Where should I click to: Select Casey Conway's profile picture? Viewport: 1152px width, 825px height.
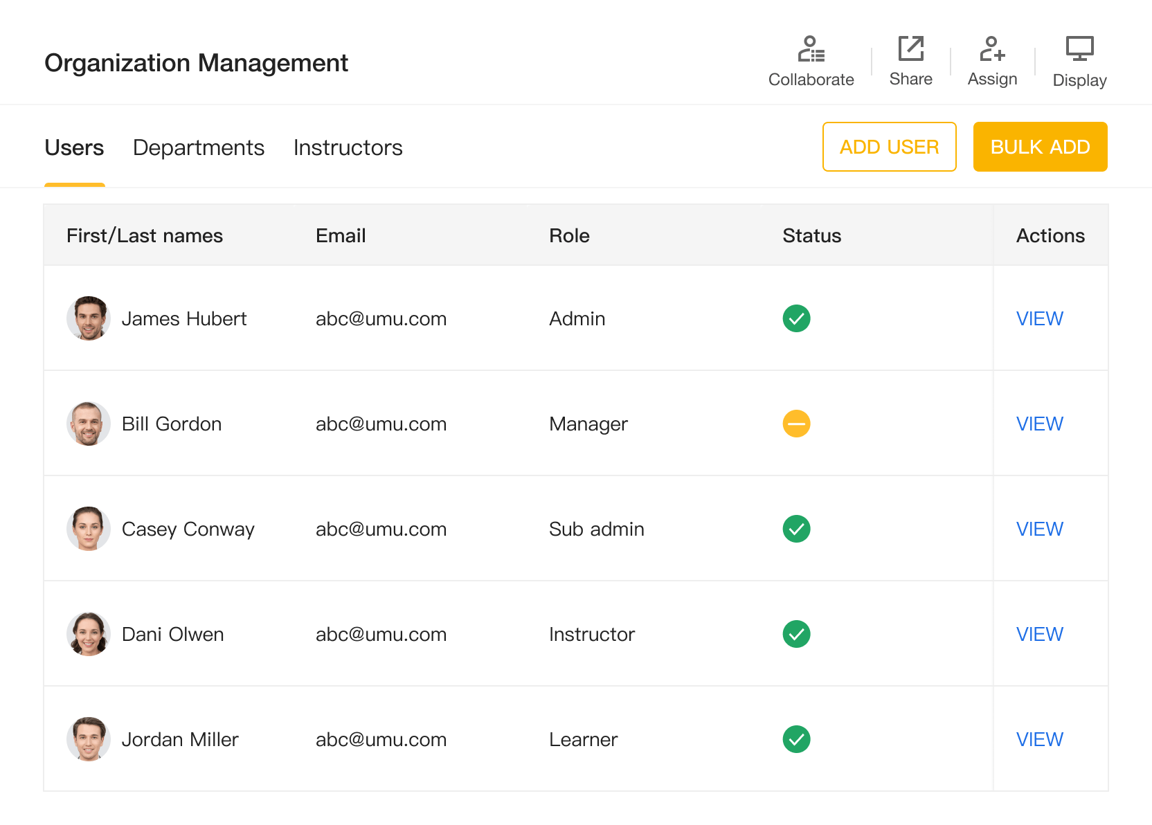tap(89, 529)
